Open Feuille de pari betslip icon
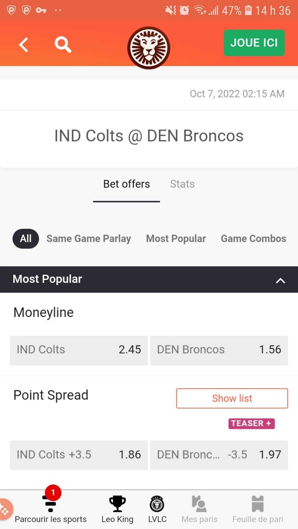298x529 pixels. (257, 504)
